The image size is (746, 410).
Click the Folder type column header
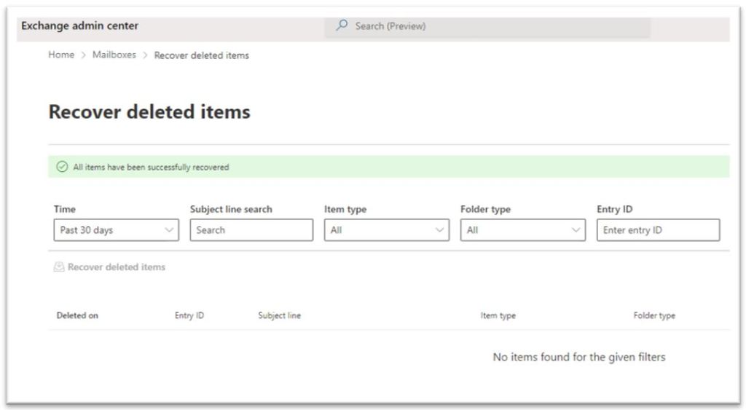(x=654, y=315)
